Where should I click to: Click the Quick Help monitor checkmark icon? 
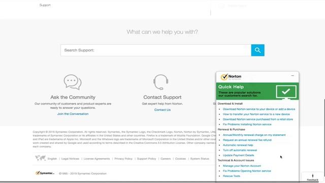tap(286, 92)
